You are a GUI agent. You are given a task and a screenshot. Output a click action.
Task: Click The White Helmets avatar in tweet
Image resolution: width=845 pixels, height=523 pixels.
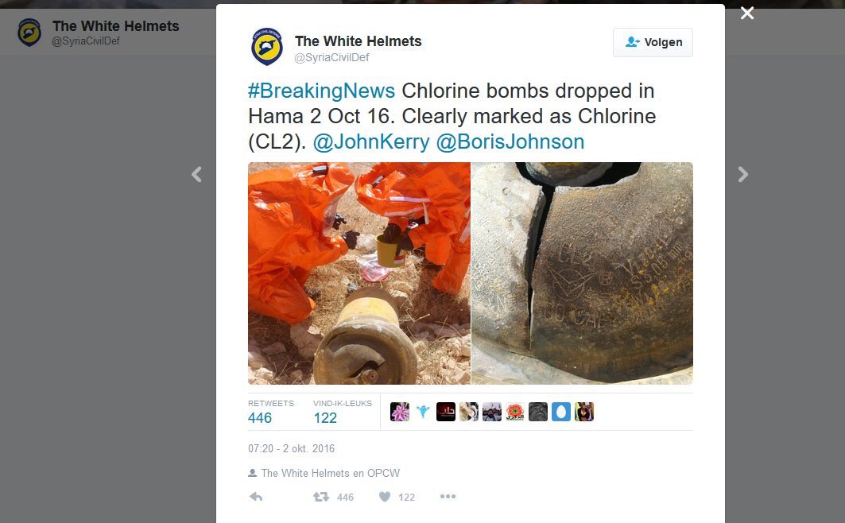pos(267,47)
